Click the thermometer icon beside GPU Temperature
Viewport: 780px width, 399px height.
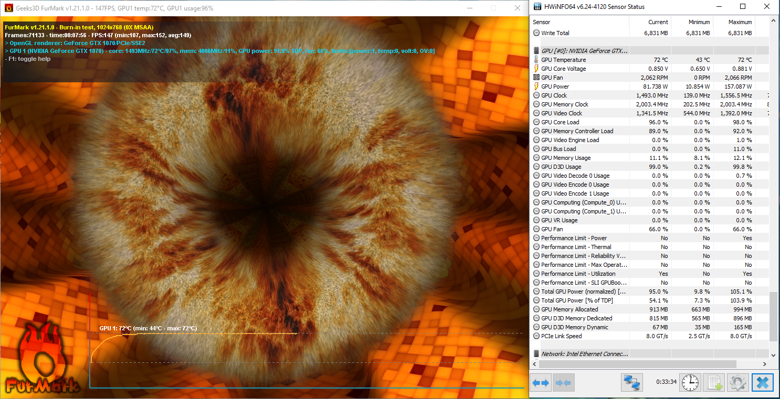536,60
